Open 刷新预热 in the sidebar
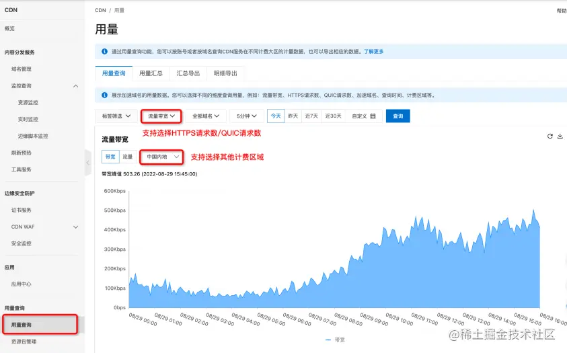The width and height of the screenshot is (567, 353). point(22,153)
